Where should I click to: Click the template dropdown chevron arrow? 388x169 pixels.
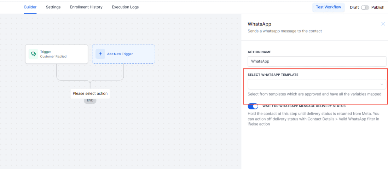tap(382, 84)
